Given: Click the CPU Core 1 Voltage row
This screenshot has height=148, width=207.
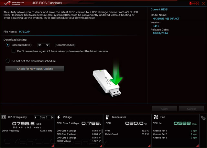Looking at the screenshot, I should pyautogui.click(x=79, y=131).
